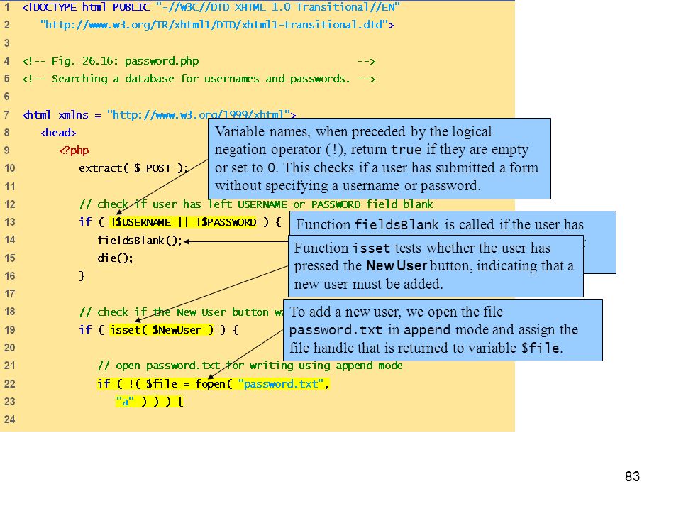681x511 pixels.
Task: Click the <head> tag on line 8
Action: 58,133
